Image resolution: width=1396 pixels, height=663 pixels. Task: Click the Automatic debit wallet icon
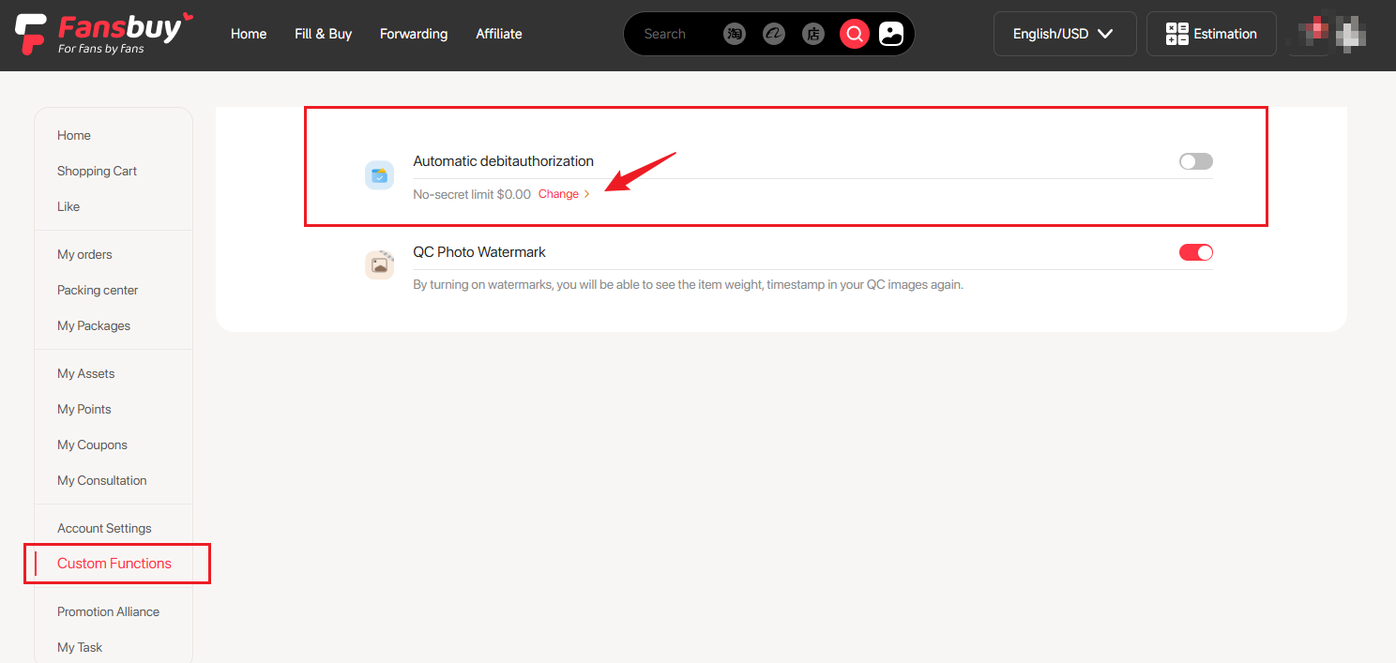click(379, 174)
